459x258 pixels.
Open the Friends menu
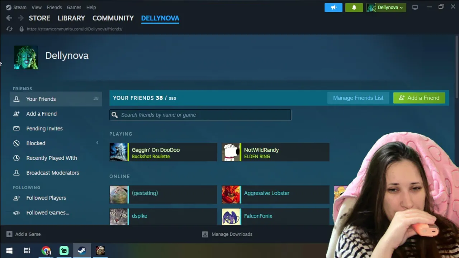click(54, 7)
